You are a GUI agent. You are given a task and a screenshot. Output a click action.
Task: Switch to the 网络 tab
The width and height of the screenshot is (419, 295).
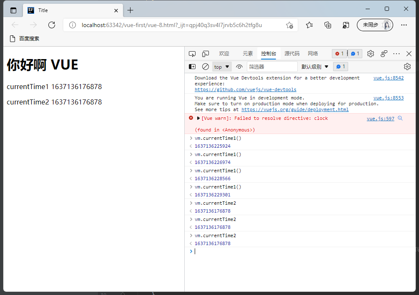click(x=313, y=54)
